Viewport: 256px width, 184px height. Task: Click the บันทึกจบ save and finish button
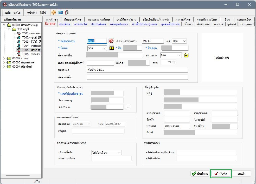pos(200,174)
